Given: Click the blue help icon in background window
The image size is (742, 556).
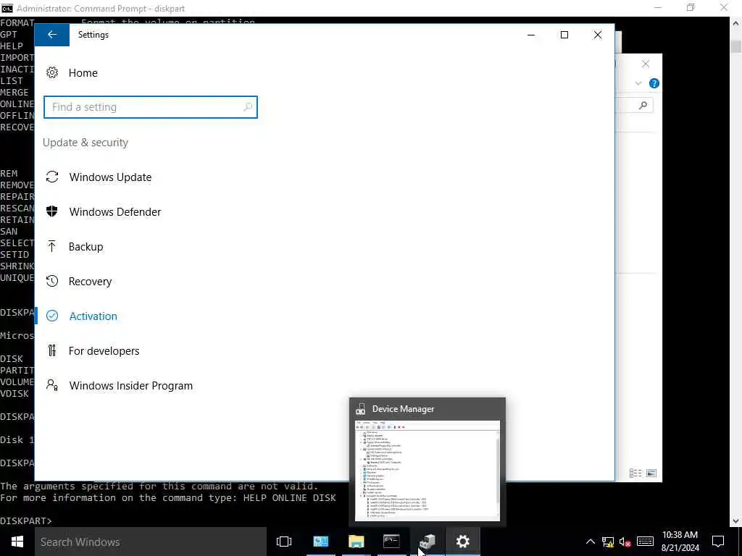Looking at the screenshot, I should pyautogui.click(x=654, y=84).
